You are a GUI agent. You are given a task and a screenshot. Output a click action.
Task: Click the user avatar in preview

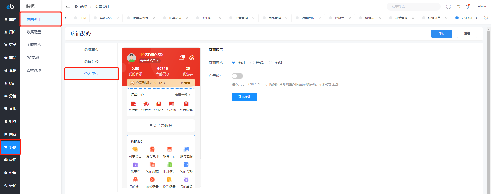[x=131, y=58]
